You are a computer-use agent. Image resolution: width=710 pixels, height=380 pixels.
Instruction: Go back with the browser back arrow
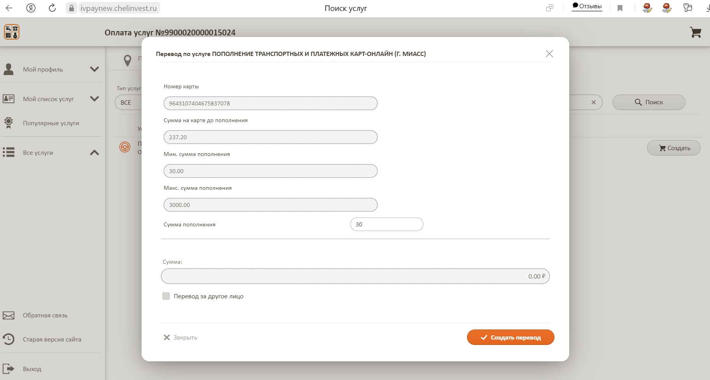[9, 8]
